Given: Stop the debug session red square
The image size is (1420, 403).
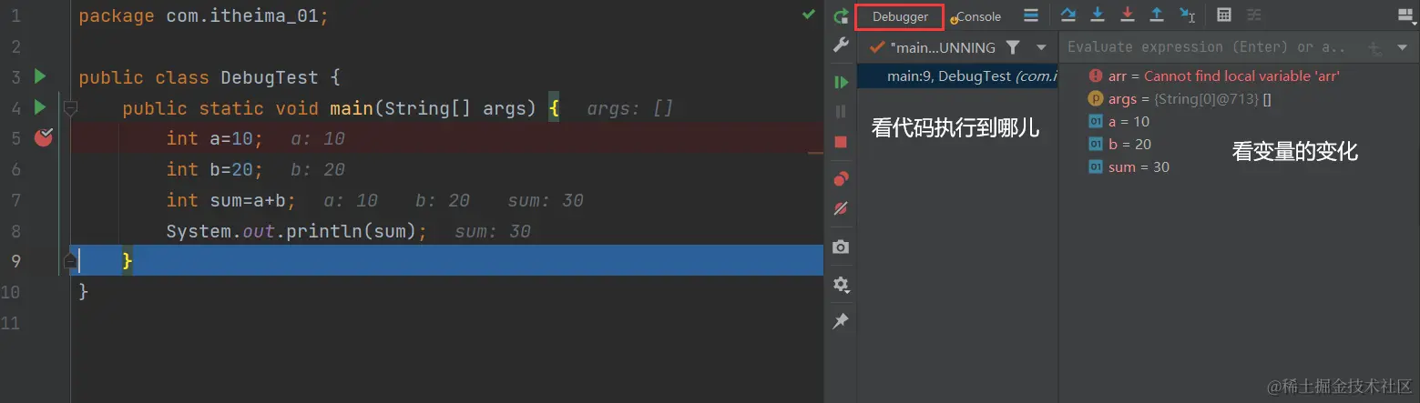Looking at the screenshot, I should (x=841, y=142).
